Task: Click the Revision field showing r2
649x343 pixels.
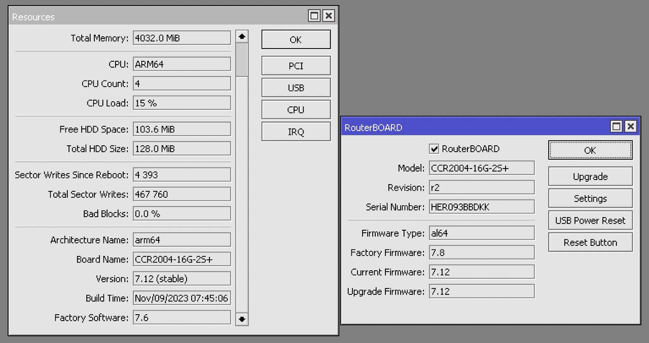Action: point(482,187)
